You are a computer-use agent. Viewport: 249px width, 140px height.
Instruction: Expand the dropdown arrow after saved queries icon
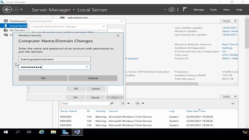click(x=143, y=103)
